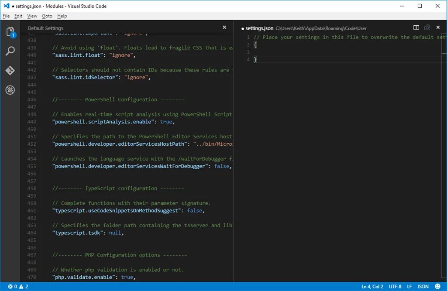Click the settings.json file path in tab header
Screen dimensions: 447x291
(321, 28)
